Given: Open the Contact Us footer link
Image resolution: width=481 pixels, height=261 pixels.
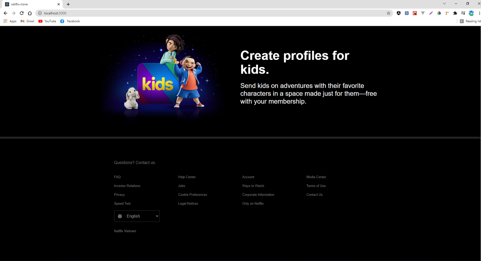Looking at the screenshot, I should (314, 195).
